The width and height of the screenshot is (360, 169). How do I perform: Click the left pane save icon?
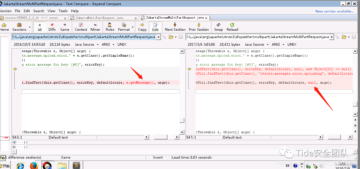(x=181, y=37)
